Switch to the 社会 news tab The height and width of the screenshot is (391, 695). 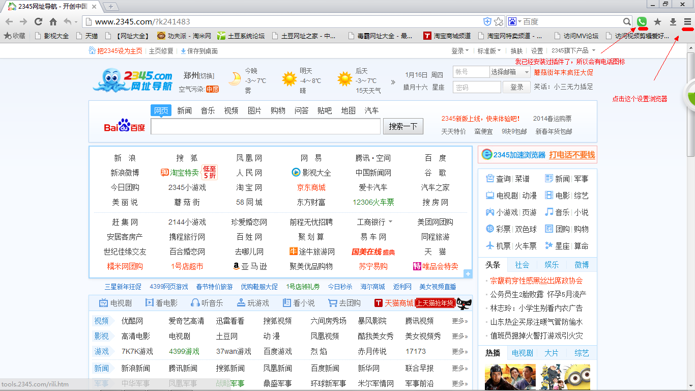pos(522,265)
